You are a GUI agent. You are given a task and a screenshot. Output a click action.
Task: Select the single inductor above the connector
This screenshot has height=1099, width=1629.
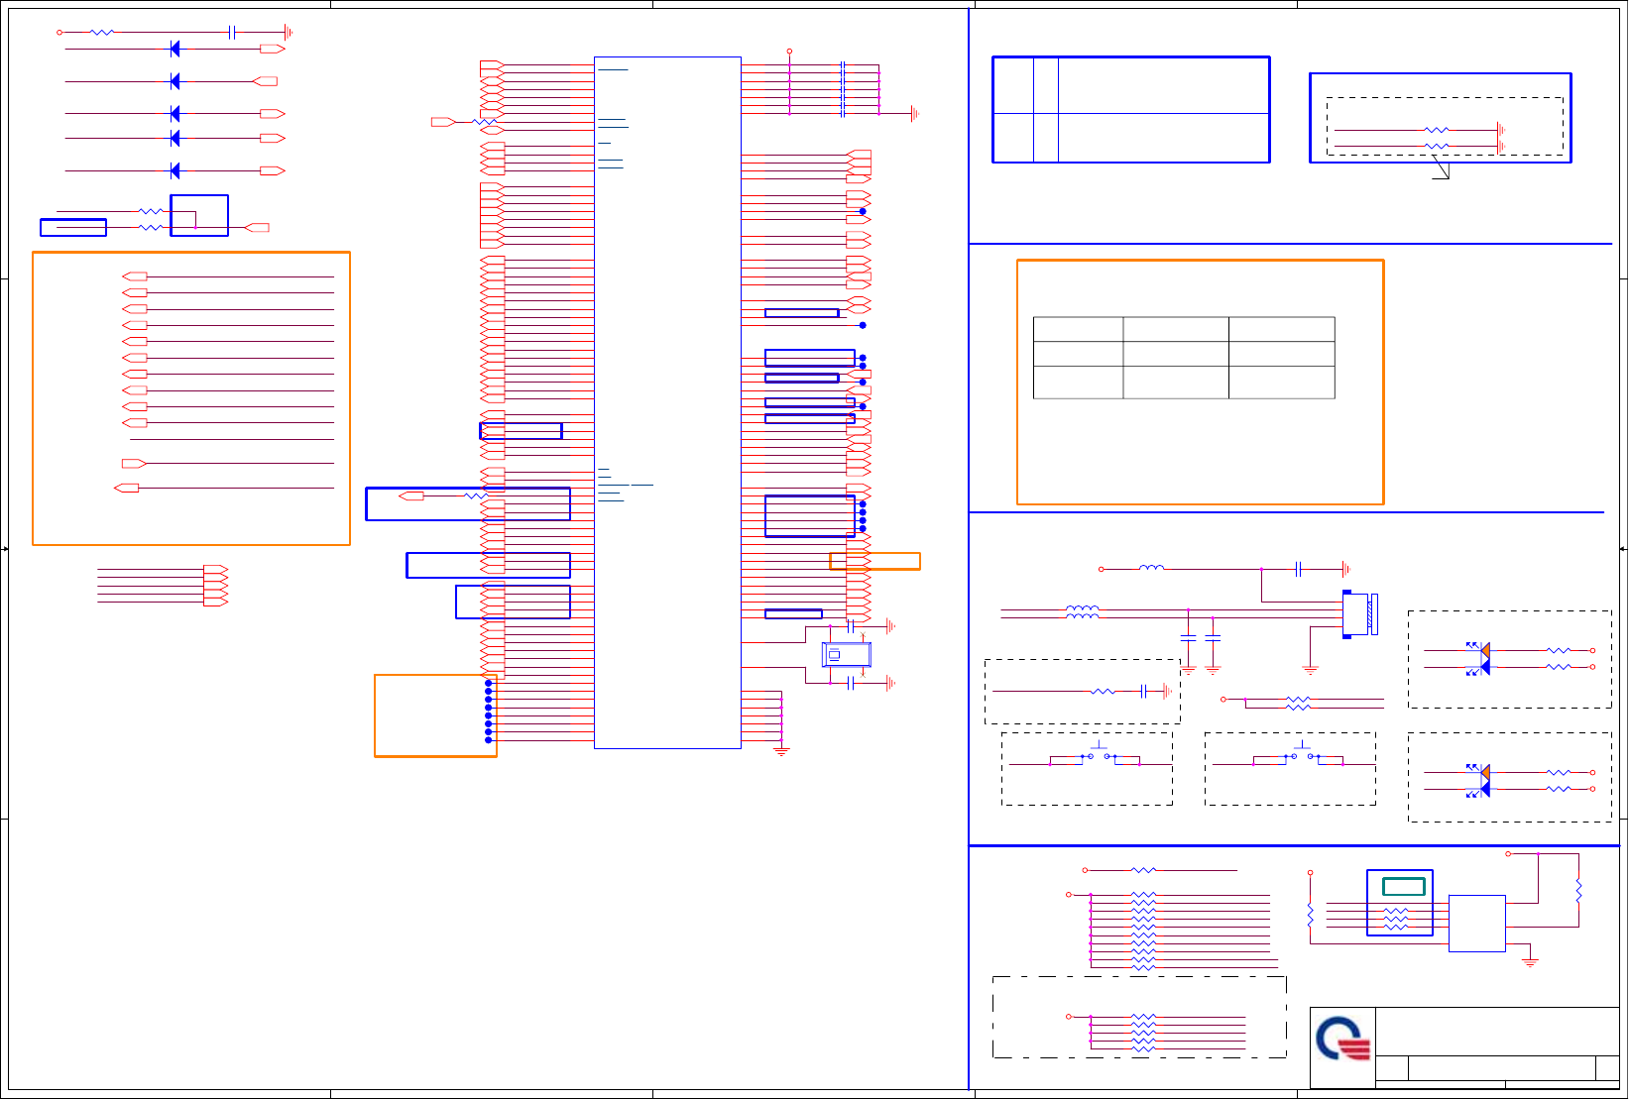pyautogui.click(x=1151, y=568)
